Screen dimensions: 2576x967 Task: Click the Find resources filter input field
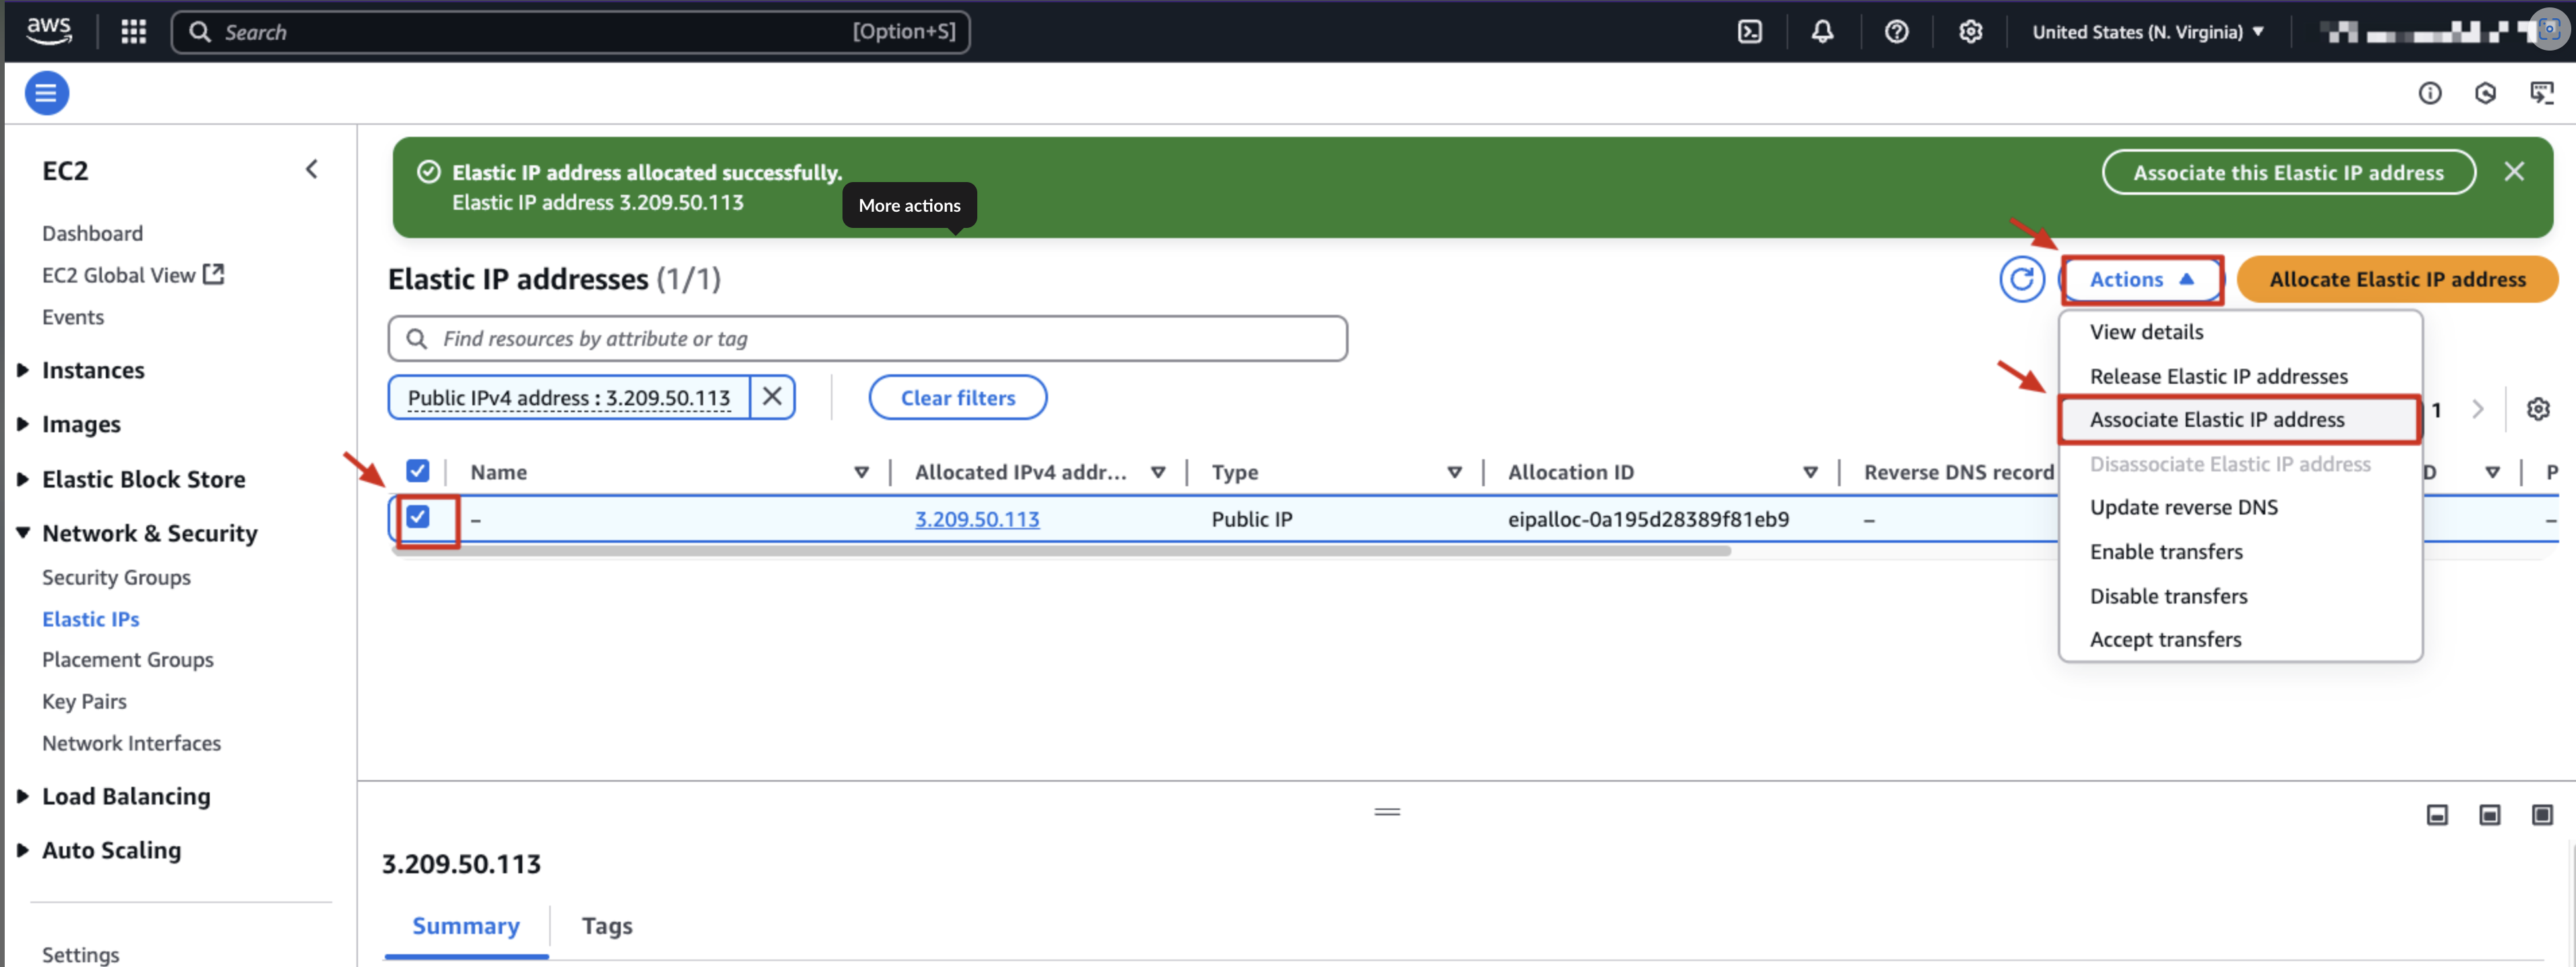pyautogui.click(x=866, y=339)
